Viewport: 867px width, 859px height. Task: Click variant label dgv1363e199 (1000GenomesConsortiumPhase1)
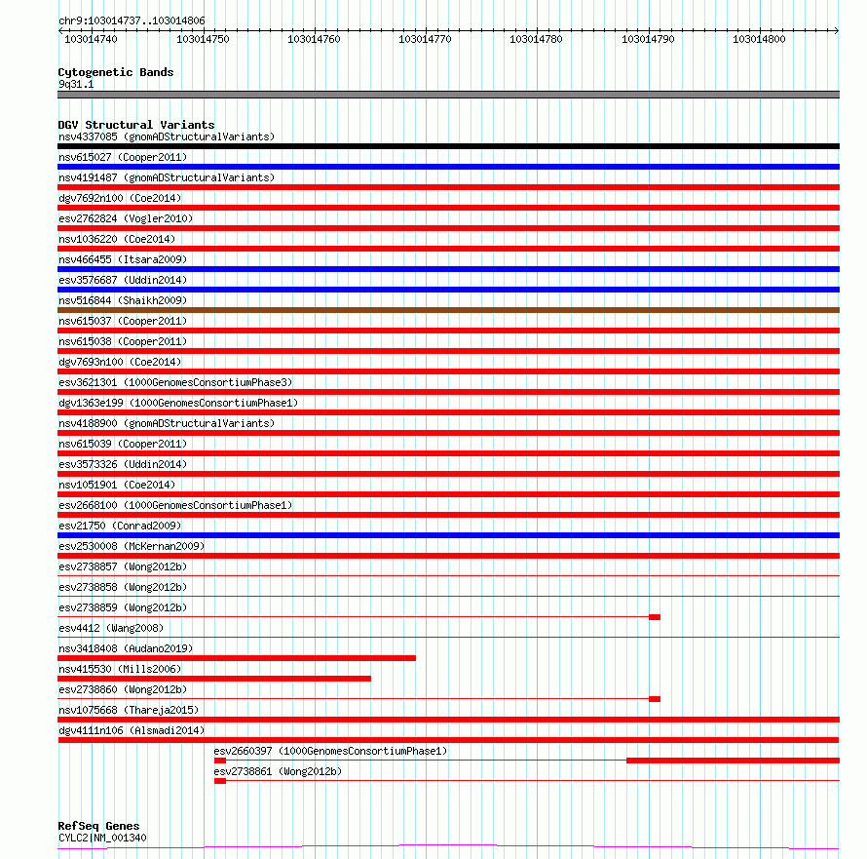pos(178,403)
